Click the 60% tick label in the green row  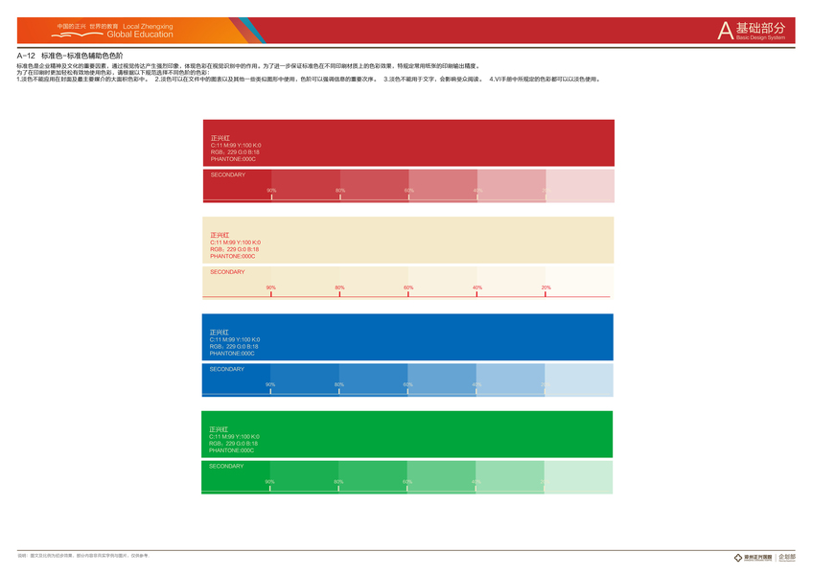pyautogui.click(x=407, y=482)
